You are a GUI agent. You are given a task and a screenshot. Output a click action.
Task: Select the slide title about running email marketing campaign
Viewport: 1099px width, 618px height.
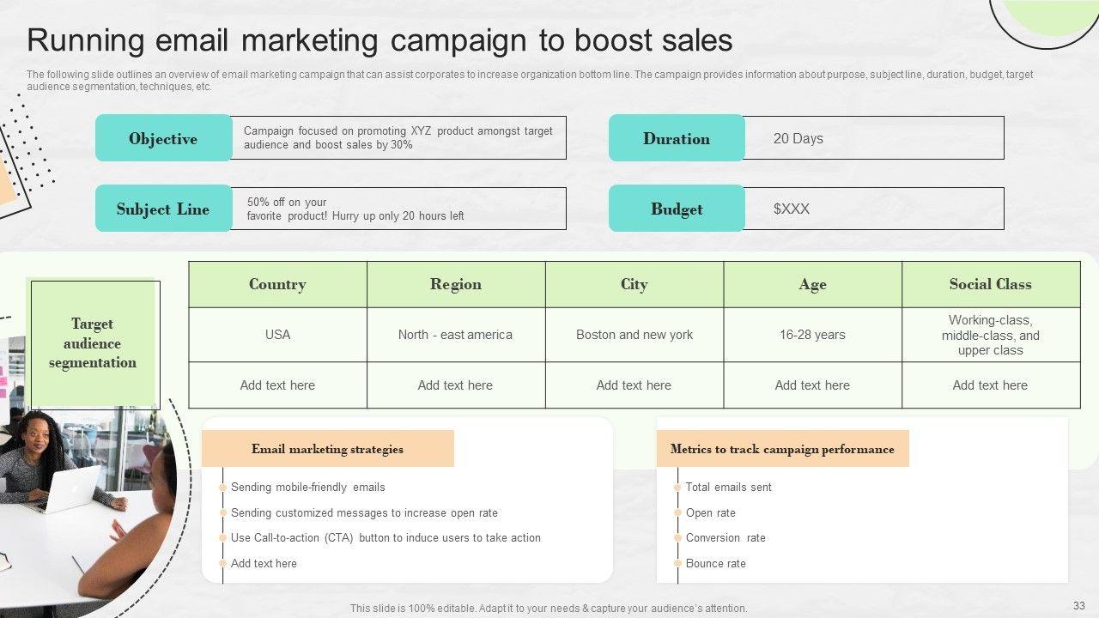pyautogui.click(x=379, y=40)
